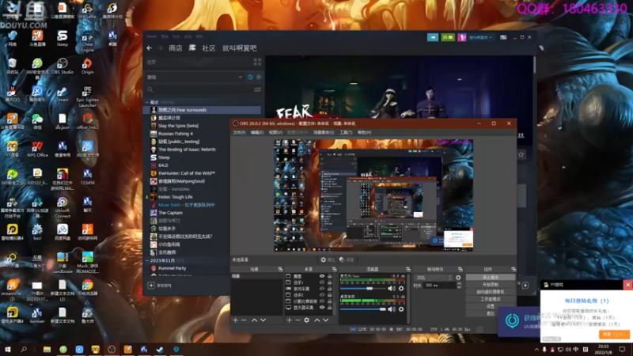Move source down in OBS sources panel
The image size is (633, 356).
tap(325, 320)
